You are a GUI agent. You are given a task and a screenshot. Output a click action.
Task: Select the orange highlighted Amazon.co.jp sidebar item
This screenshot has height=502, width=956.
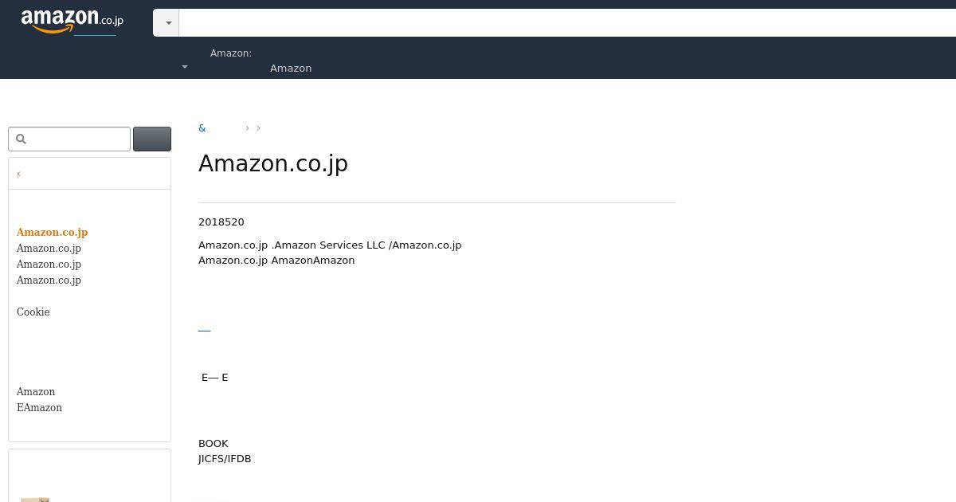pyautogui.click(x=53, y=232)
